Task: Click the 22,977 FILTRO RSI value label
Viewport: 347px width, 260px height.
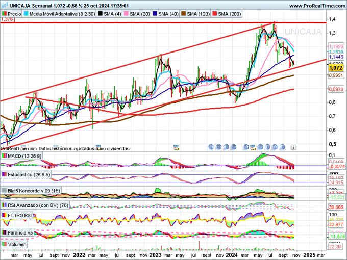Action: tap(336, 225)
